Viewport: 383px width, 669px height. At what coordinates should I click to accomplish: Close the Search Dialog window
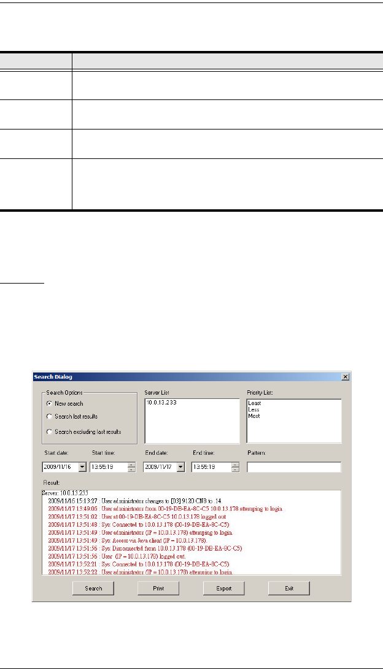[346, 377]
